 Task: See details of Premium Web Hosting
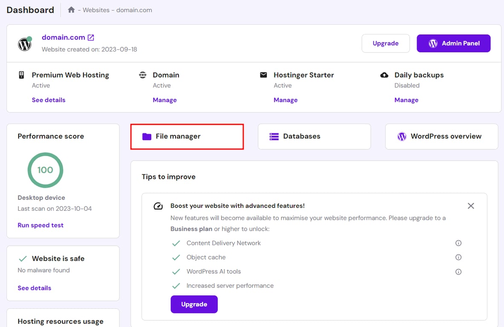pos(48,100)
